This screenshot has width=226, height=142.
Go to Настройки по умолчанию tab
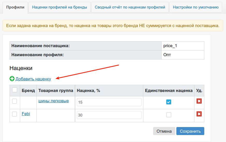click(196, 7)
